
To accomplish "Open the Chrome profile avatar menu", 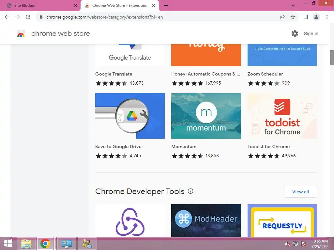I will coord(316,17).
